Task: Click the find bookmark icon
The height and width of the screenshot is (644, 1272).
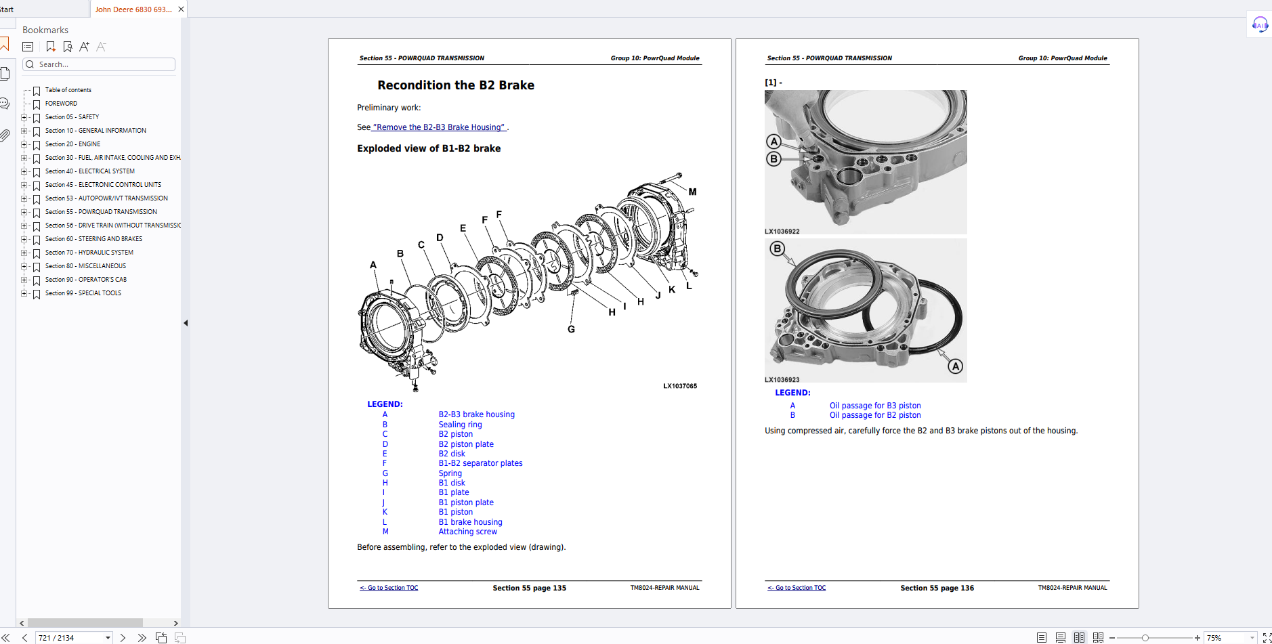Action: [x=68, y=47]
